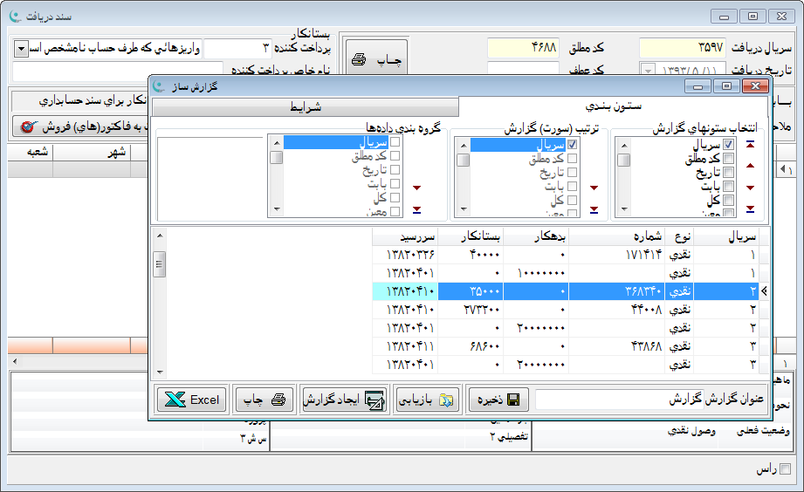Open the payer account dropdown arrow
This screenshot has height=492, width=804.
[21, 49]
